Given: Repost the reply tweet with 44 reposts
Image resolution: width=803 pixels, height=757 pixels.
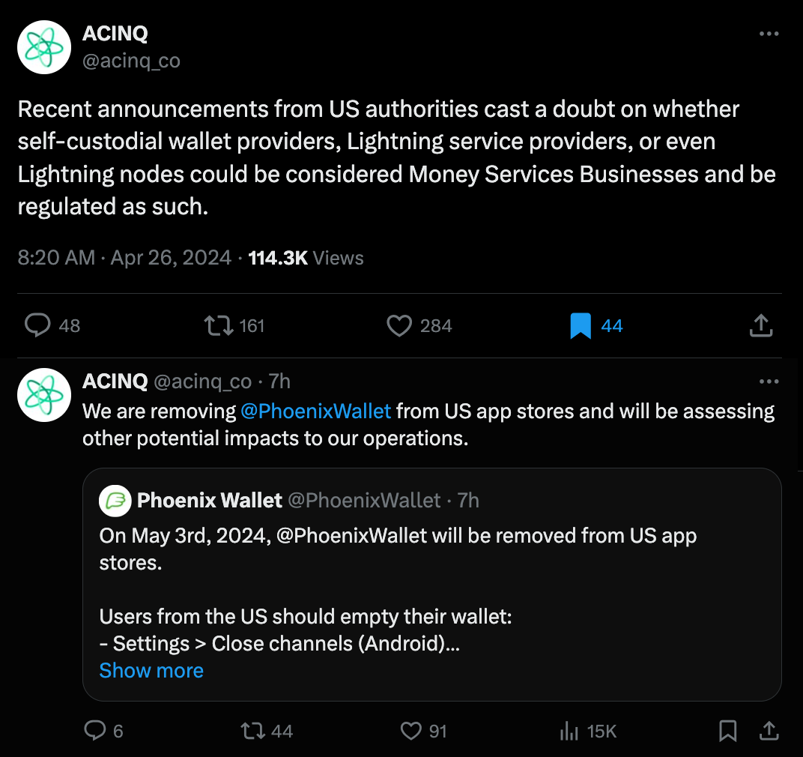Looking at the screenshot, I should pos(252,731).
